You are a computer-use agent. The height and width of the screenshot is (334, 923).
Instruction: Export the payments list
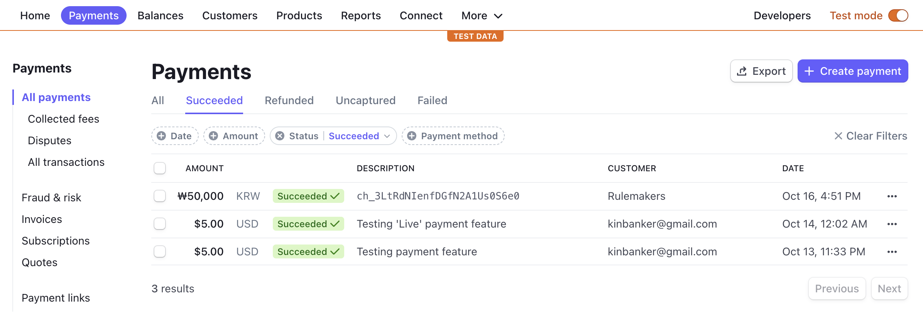pyautogui.click(x=761, y=71)
